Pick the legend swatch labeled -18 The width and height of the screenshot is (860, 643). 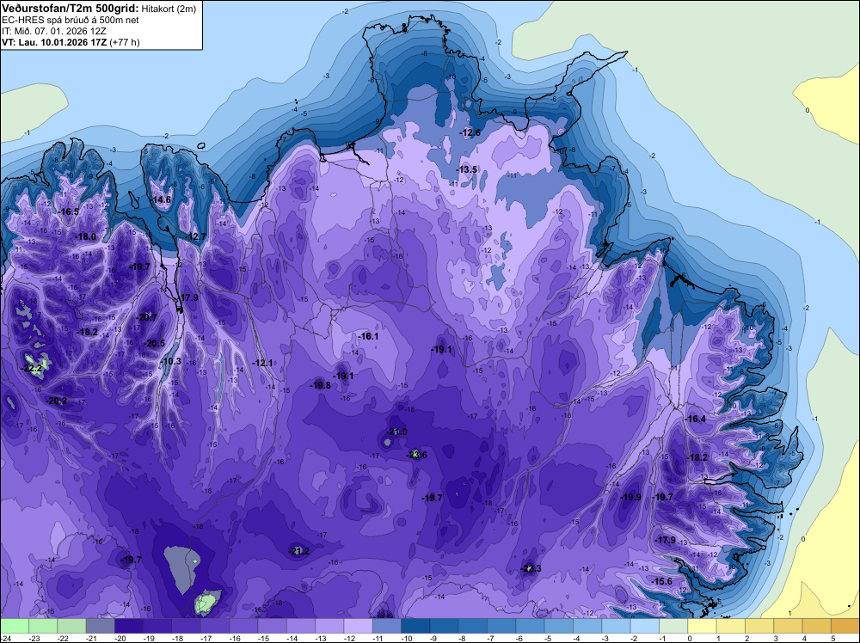(x=186, y=626)
